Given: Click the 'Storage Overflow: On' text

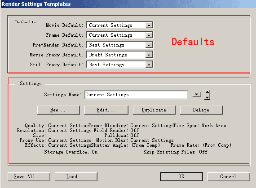Looking at the screenshot, I should (x=71, y=152).
